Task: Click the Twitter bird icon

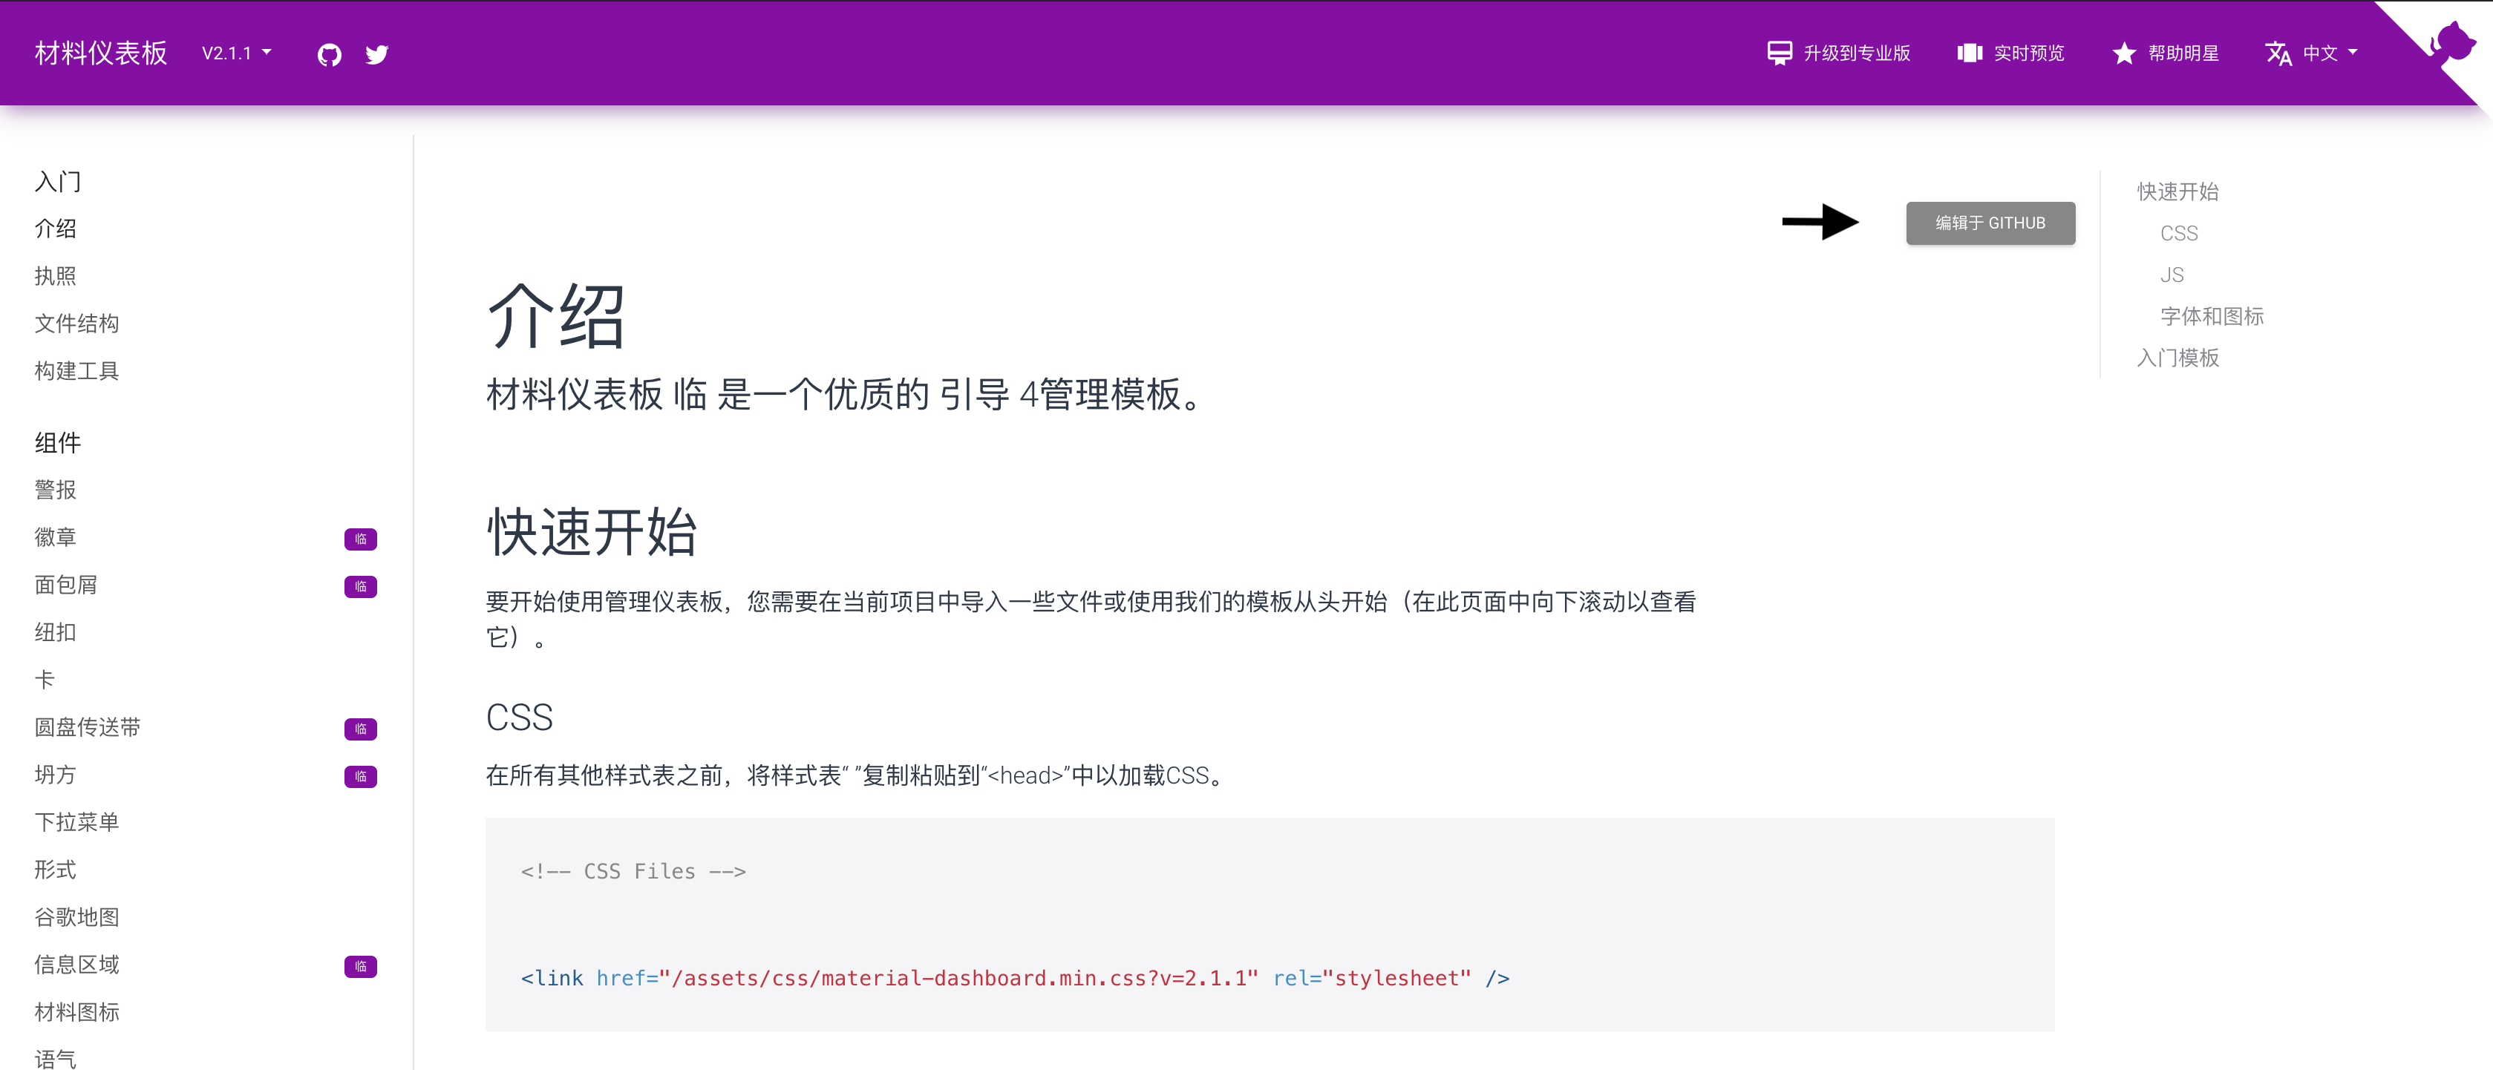Action: 376,54
